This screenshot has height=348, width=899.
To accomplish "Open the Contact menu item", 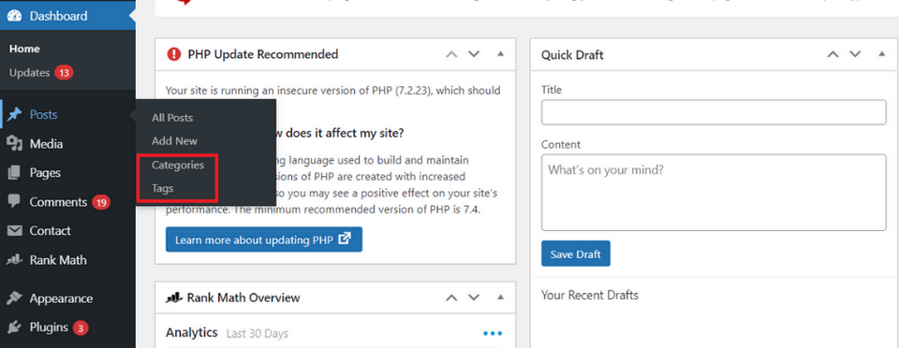I will (x=67, y=231).
